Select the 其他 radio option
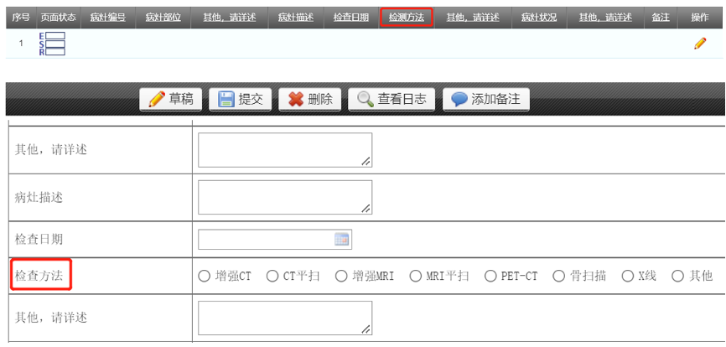This screenshot has width=726, height=347. (678, 277)
